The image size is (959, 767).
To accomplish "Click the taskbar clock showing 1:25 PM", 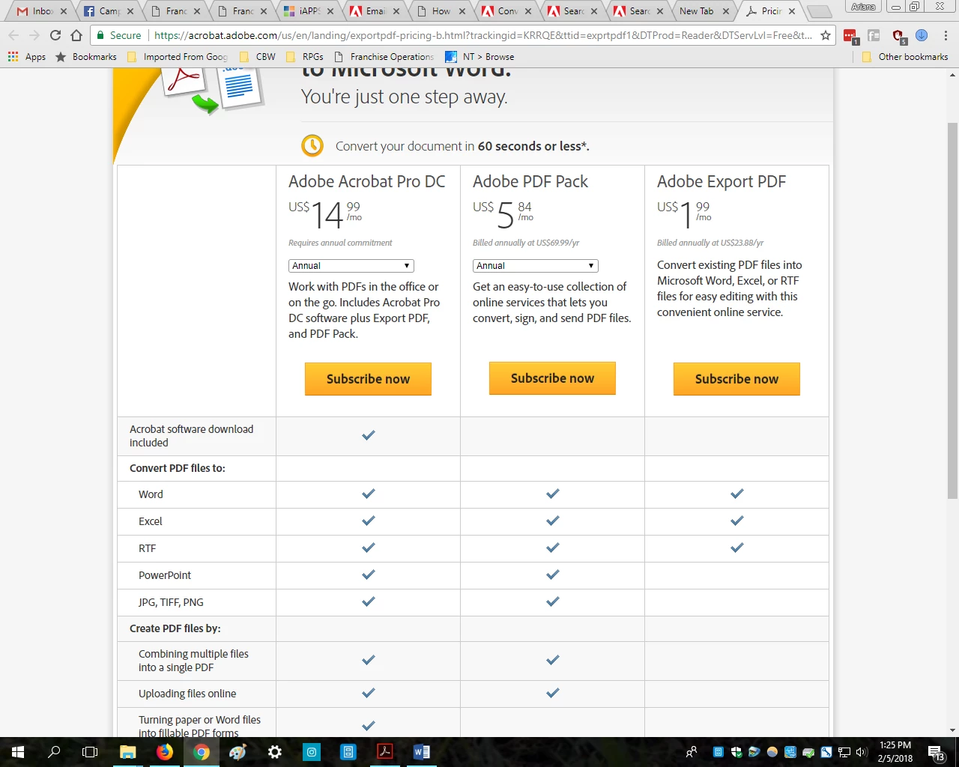I will tap(895, 752).
